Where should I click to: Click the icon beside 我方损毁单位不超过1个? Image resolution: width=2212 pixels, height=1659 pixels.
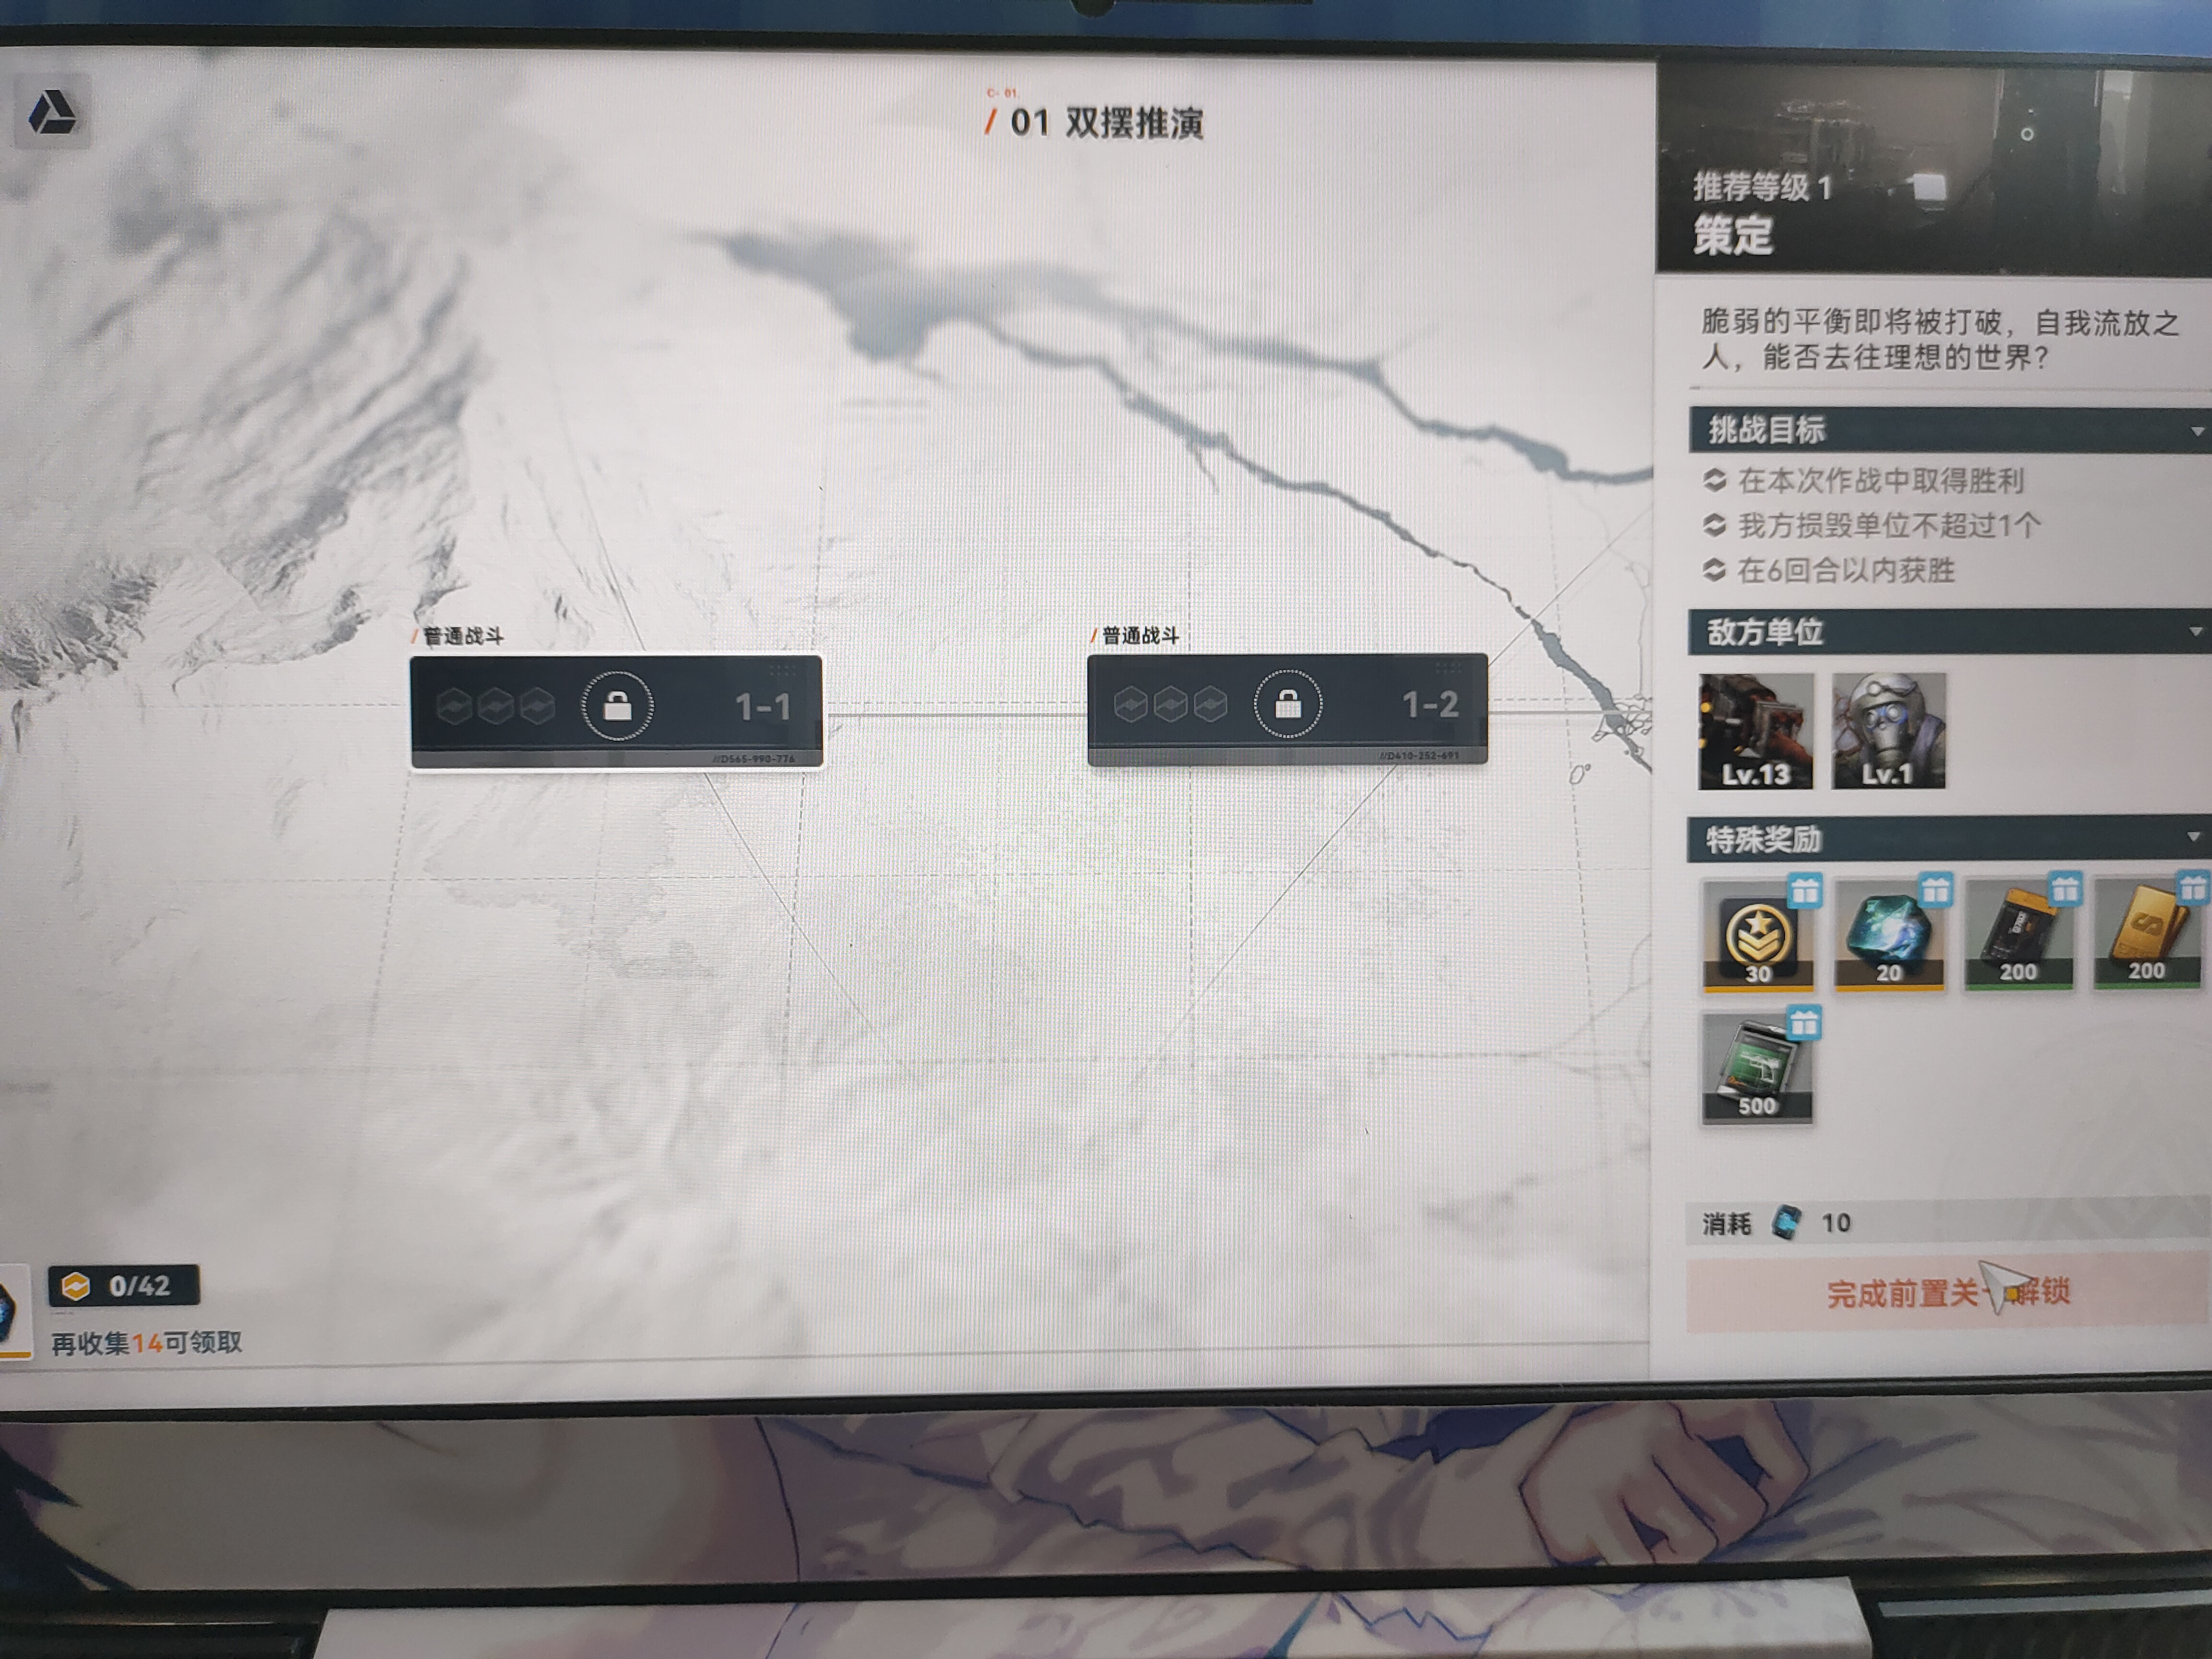coord(1715,525)
